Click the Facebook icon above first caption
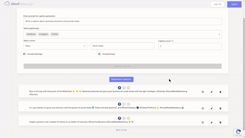The image size is (245, 138). (x=119, y=88)
